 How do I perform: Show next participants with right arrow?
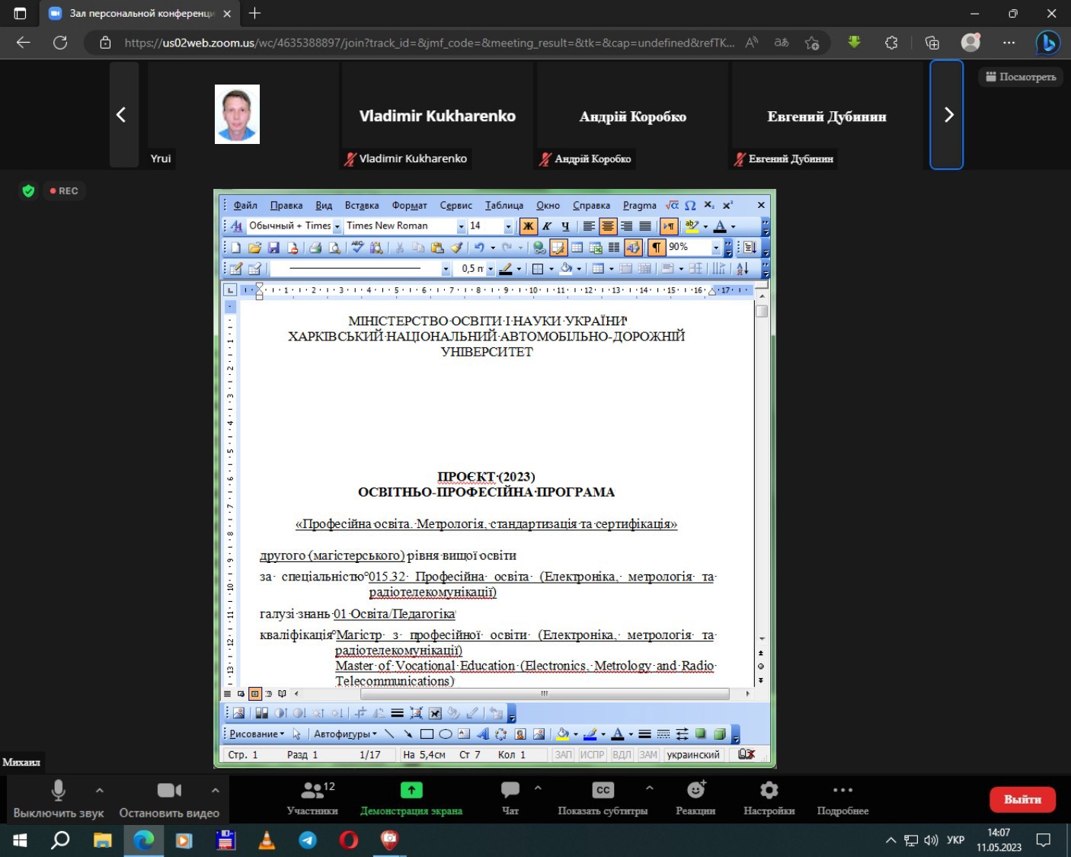(x=948, y=115)
